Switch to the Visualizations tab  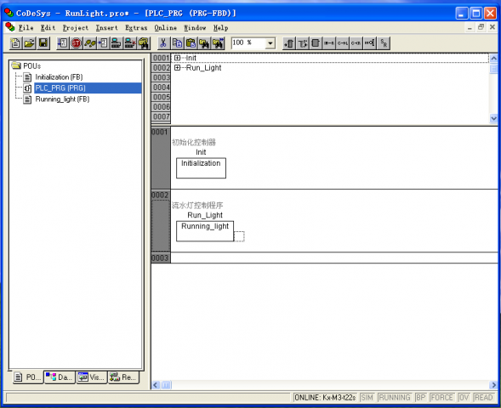tap(91, 377)
